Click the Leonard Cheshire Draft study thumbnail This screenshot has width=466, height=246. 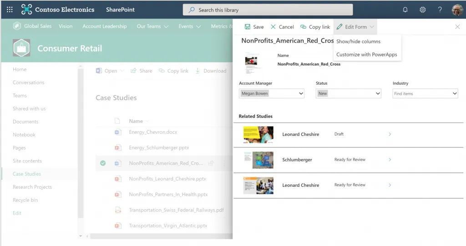point(258,135)
